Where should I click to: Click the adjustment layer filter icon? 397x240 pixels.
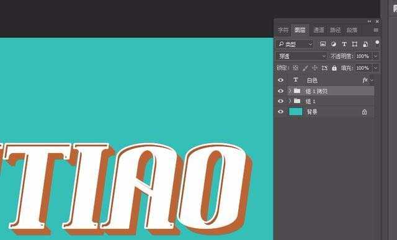pos(334,44)
